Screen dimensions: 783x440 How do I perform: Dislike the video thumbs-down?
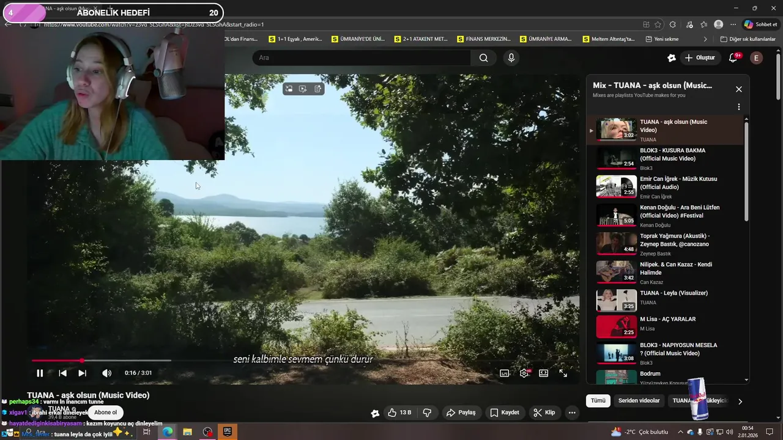pyautogui.click(x=428, y=413)
